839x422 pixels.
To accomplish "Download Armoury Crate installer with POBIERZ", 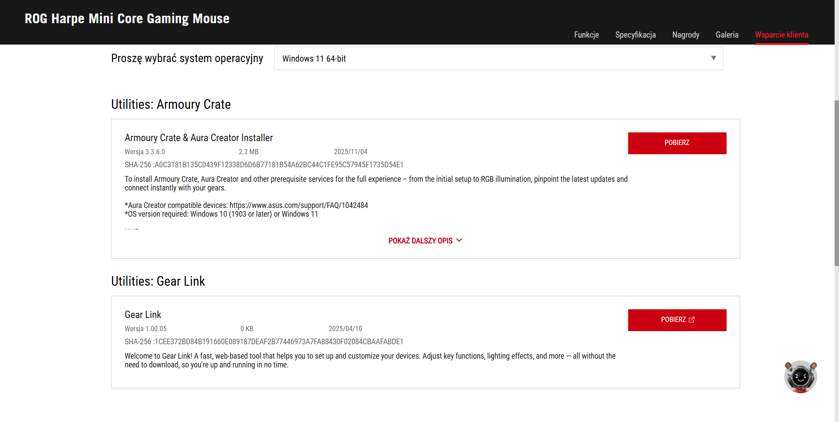I will tap(677, 143).
